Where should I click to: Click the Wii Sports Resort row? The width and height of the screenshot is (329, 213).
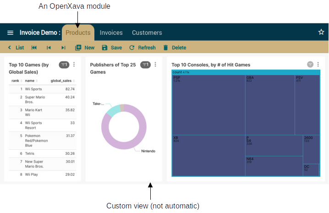click(42, 126)
